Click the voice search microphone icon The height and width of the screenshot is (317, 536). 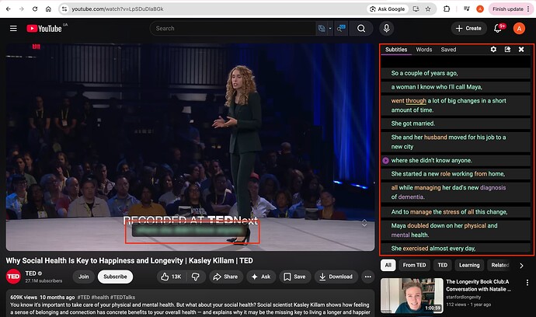(x=386, y=29)
